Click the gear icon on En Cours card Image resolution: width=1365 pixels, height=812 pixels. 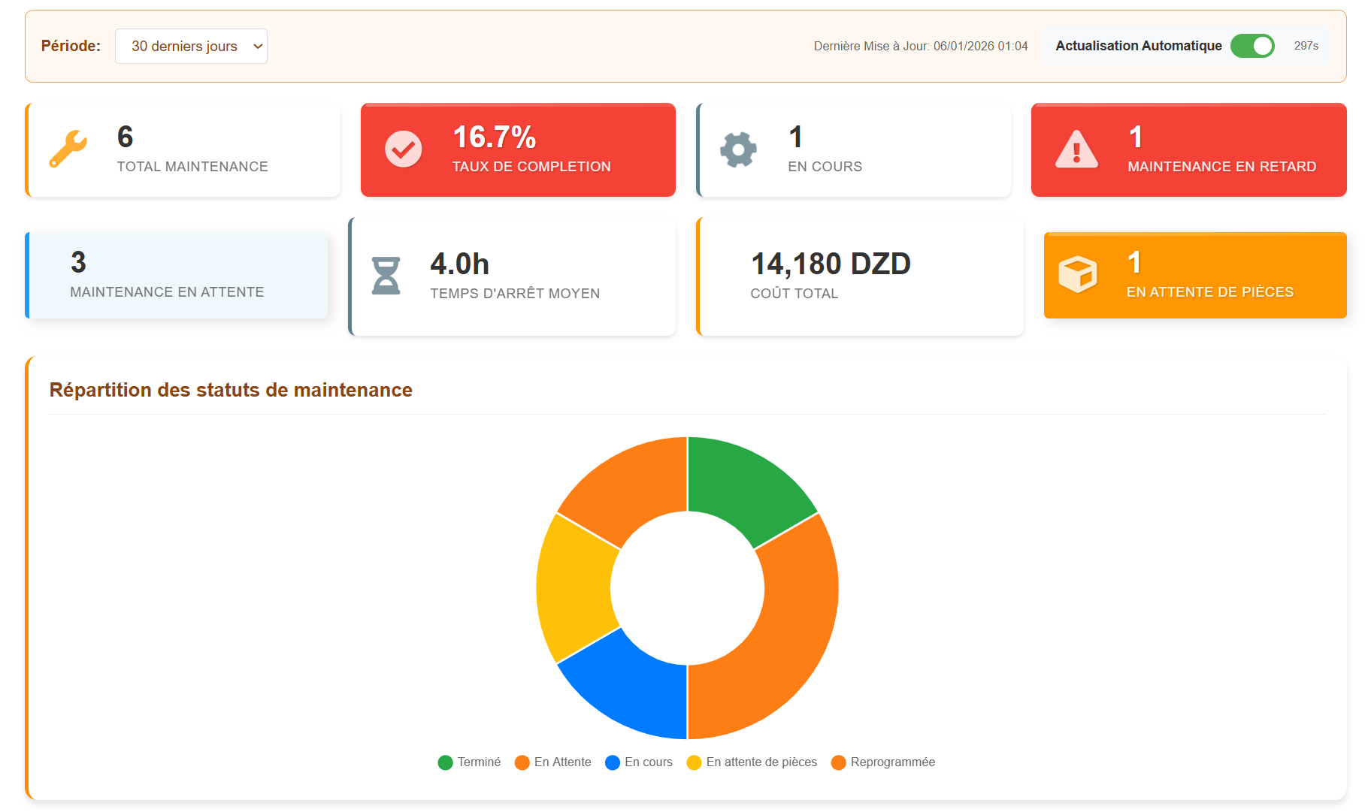pos(738,149)
